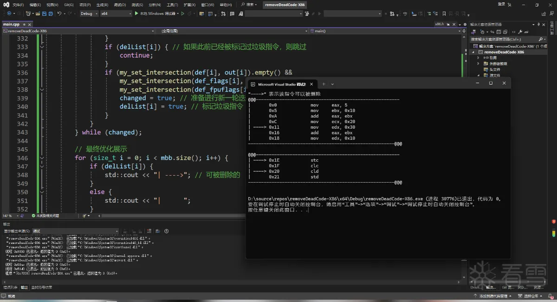This screenshot has height=302, width=557.
Task: Click the Visual Studio logo icon
Action: (5, 5)
